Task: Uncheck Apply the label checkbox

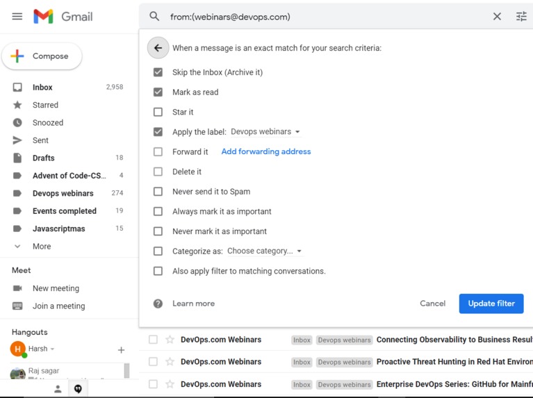Action: pyautogui.click(x=158, y=132)
